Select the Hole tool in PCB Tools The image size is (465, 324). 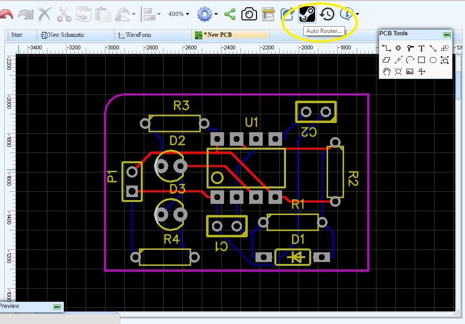pos(398,72)
